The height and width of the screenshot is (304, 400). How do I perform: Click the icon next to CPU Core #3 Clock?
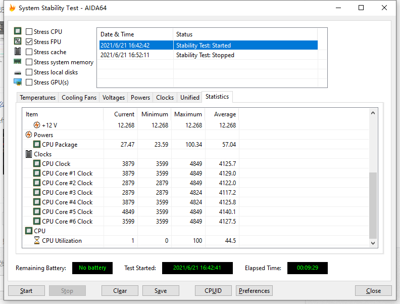[x=37, y=192]
